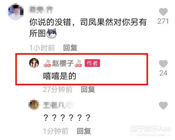The height and width of the screenshot is (140, 175).
Task: Click 回复 next to 1分钟前
Action: pos(84,131)
